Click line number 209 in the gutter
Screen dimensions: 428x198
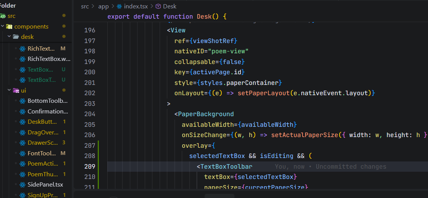90,167
